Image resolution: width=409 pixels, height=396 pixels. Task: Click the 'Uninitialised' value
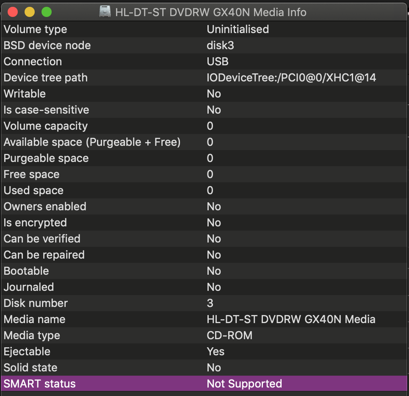coord(238,29)
